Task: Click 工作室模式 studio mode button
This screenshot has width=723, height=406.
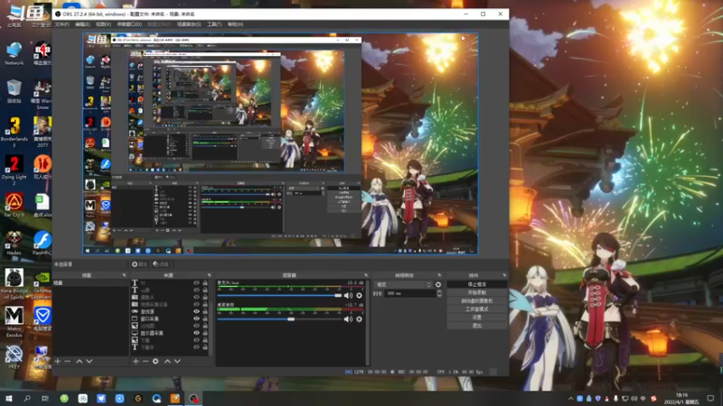Action: point(477,309)
